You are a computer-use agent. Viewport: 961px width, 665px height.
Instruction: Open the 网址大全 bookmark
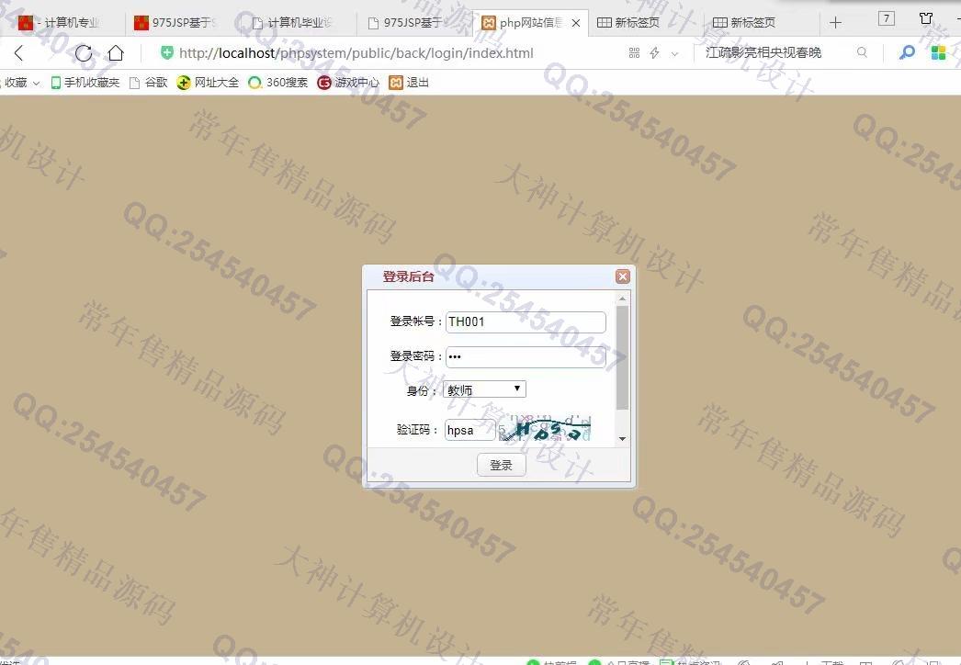click(x=208, y=82)
